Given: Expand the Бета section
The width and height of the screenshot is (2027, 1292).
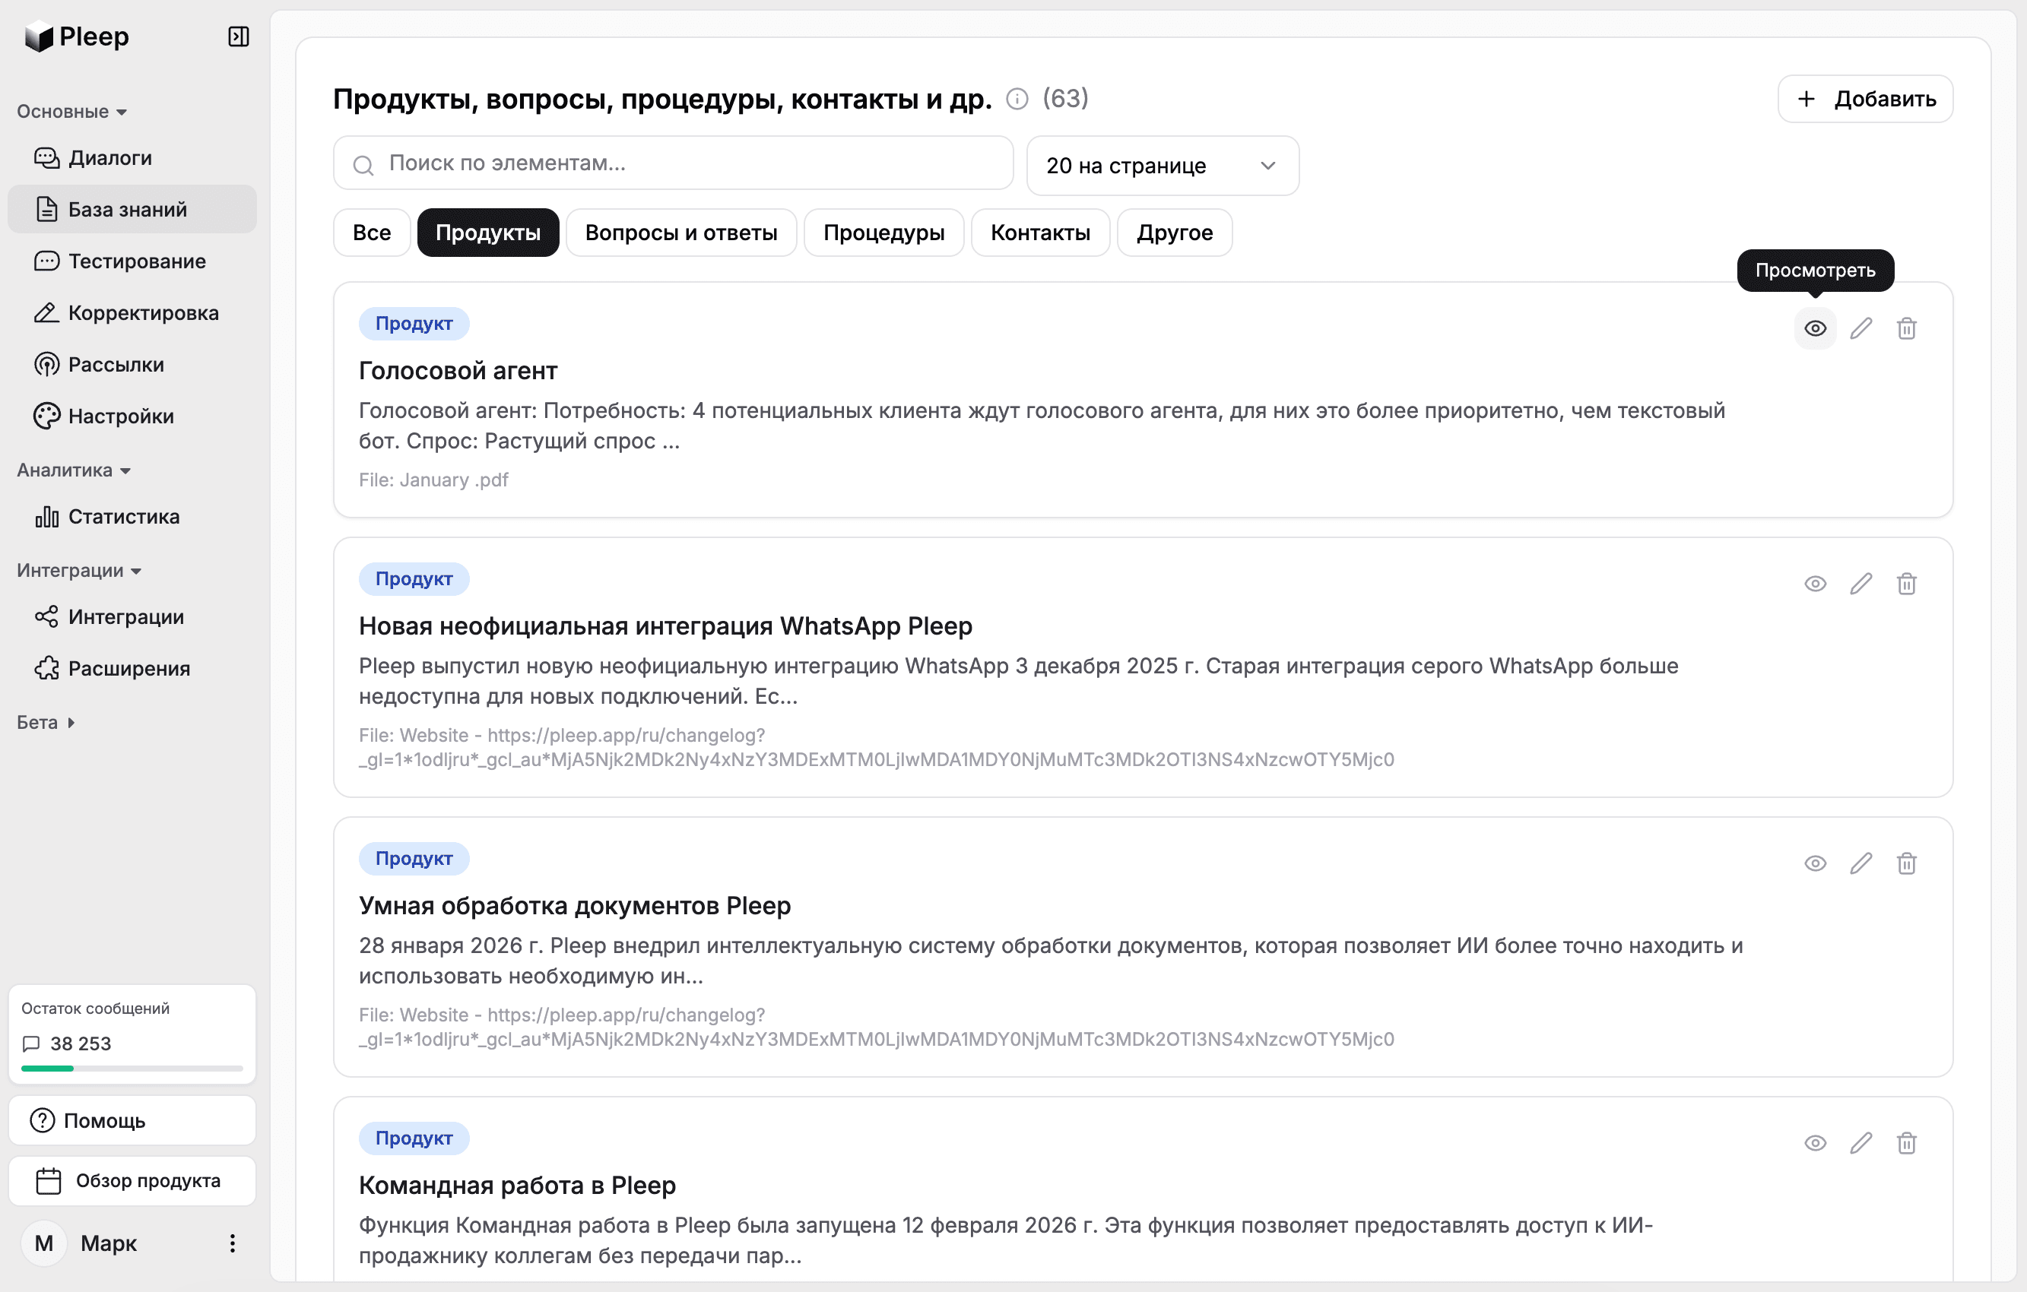Looking at the screenshot, I should tap(46, 721).
